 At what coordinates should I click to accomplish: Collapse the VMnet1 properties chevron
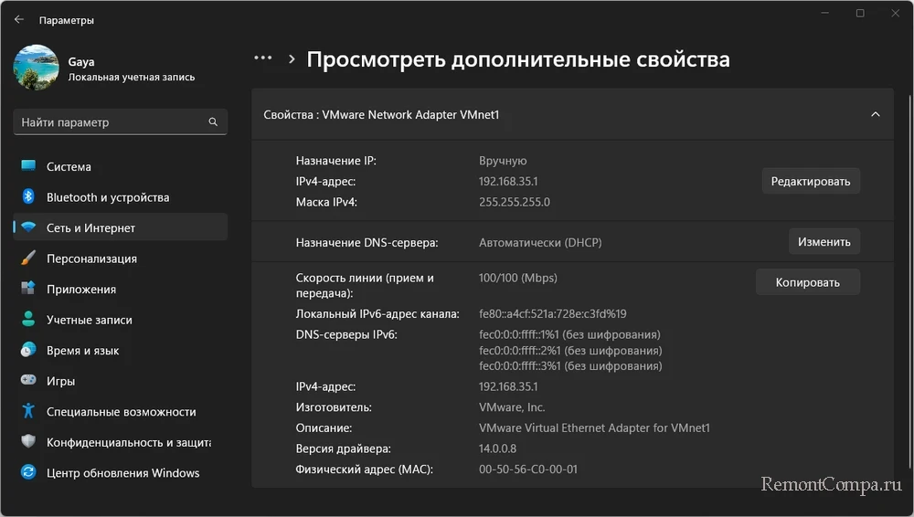click(x=875, y=114)
